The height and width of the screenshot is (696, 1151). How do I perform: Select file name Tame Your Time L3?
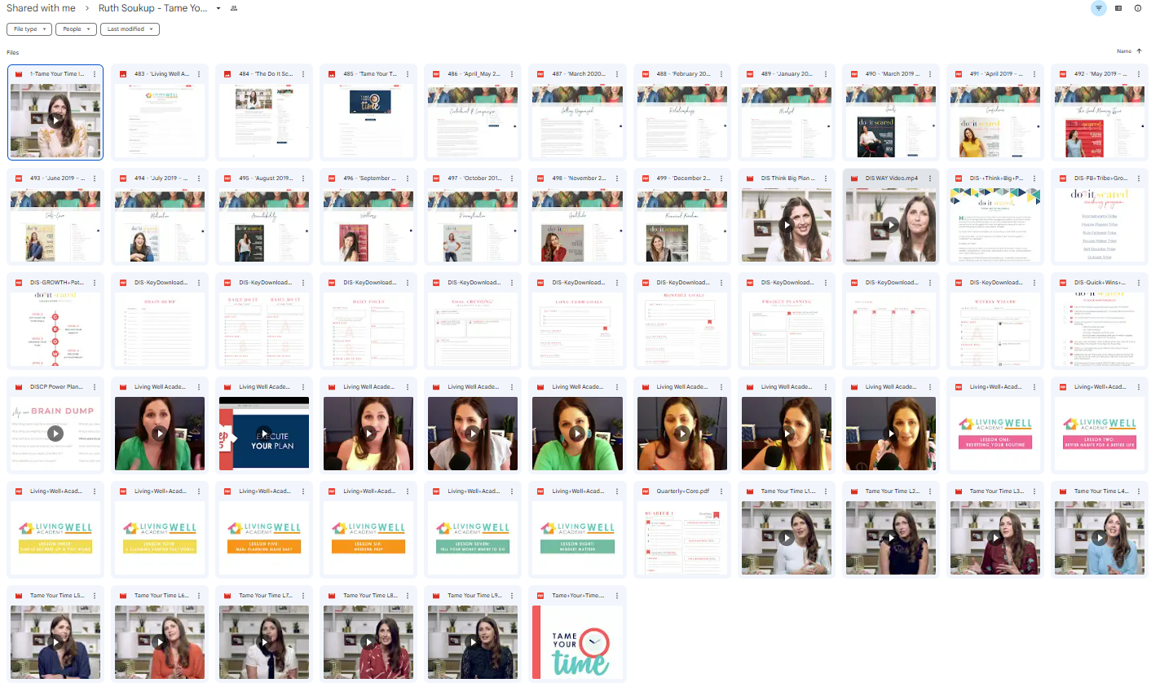click(997, 491)
